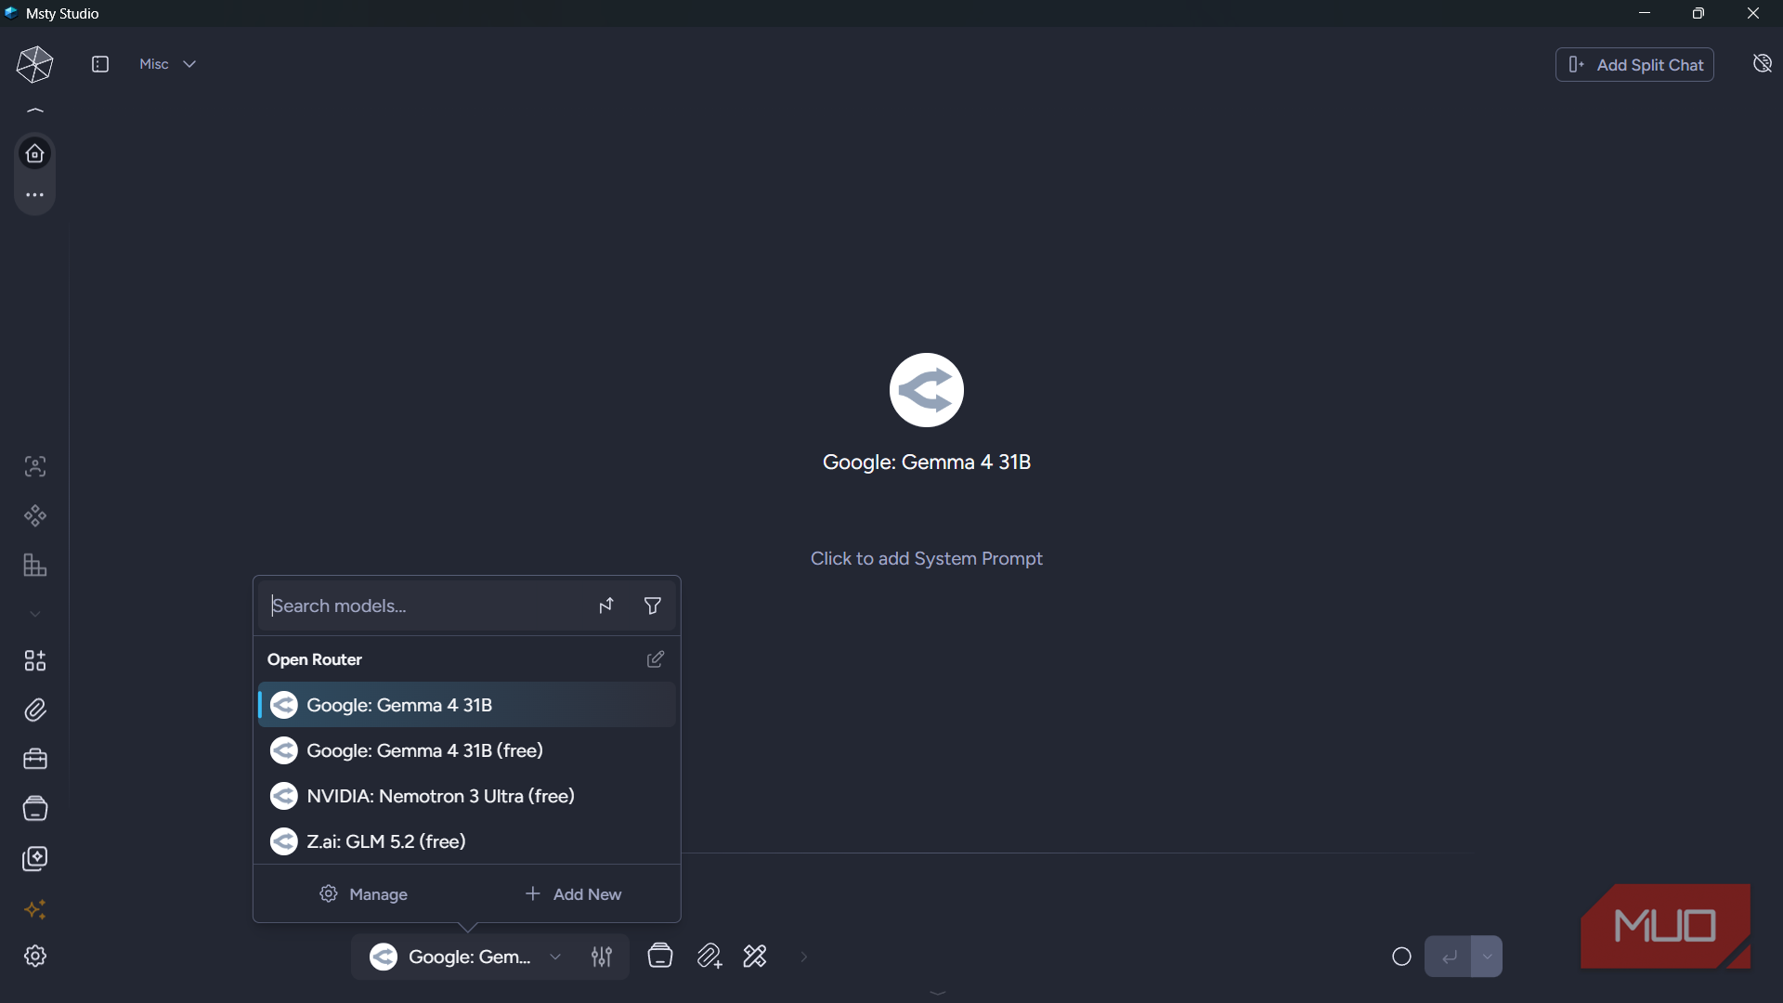Open the toolbox briefcase icon in sidebar
The image size is (1783, 1003).
(x=35, y=760)
